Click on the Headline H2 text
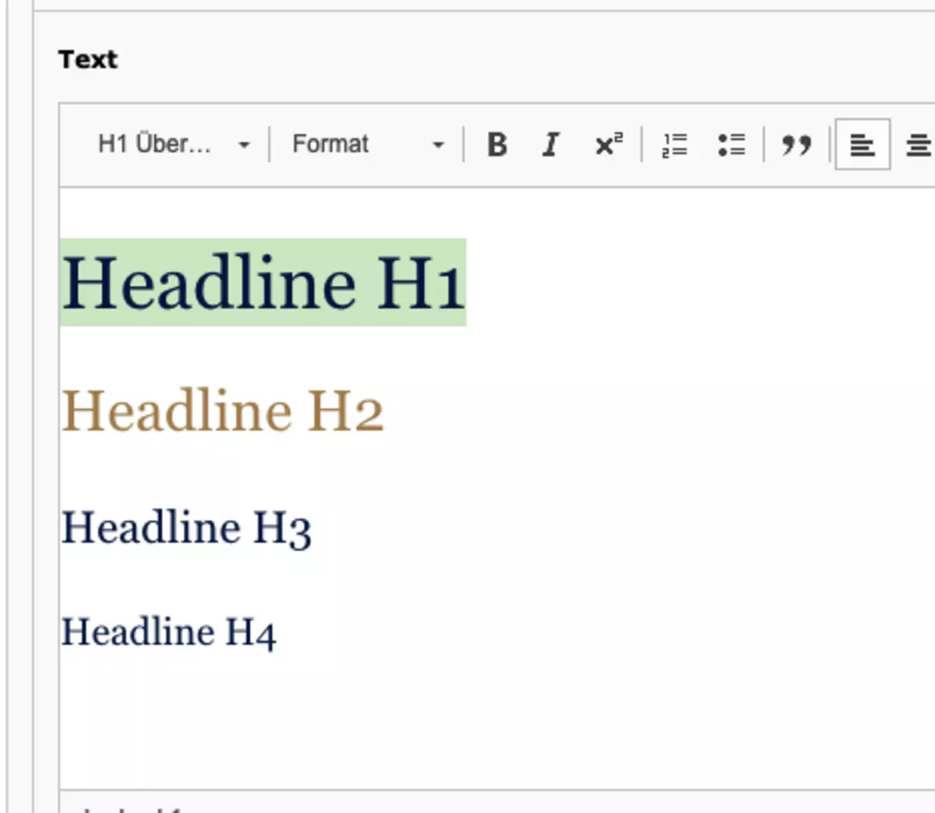Image resolution: width=935 pixels, height=813 pixels. (223, 411)
